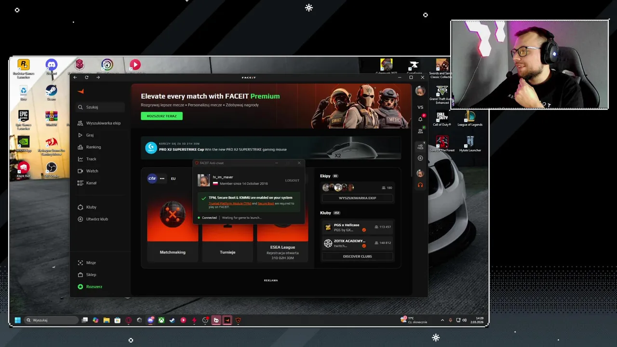The width and height of the screenshot is (617, 347).
Task: Click the taskbar Wyszukaj search box
Action: click(x=51, y=320)
